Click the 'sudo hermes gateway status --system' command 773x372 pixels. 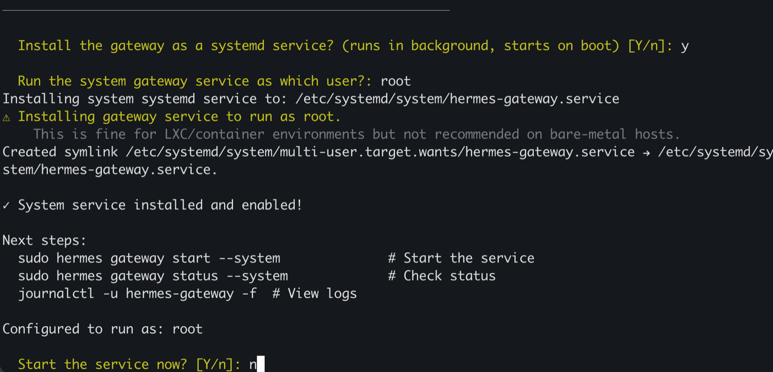[x=153, y=276]
